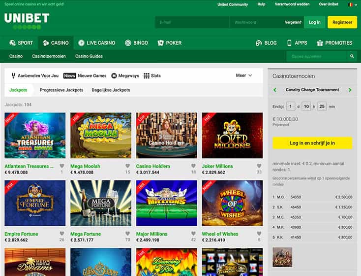Click the search magnifier icon

(x=352, y=56)
